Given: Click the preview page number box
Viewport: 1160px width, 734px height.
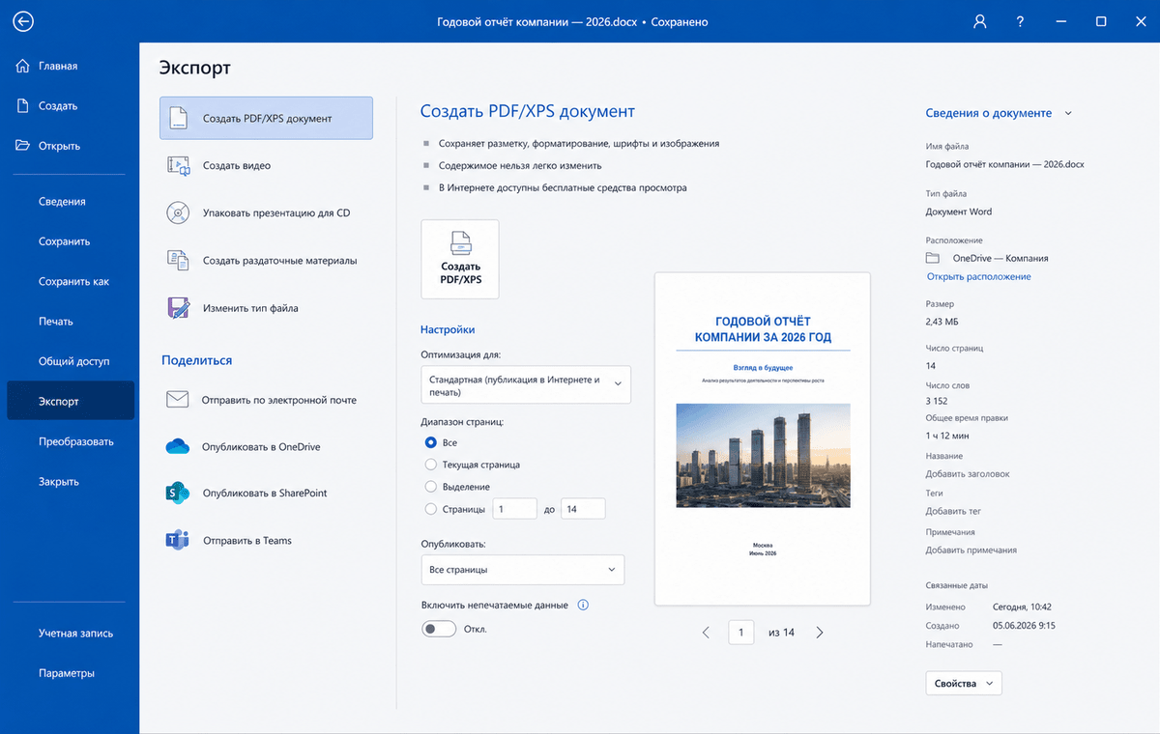Looking at the screenshot, I should point(740,633).
